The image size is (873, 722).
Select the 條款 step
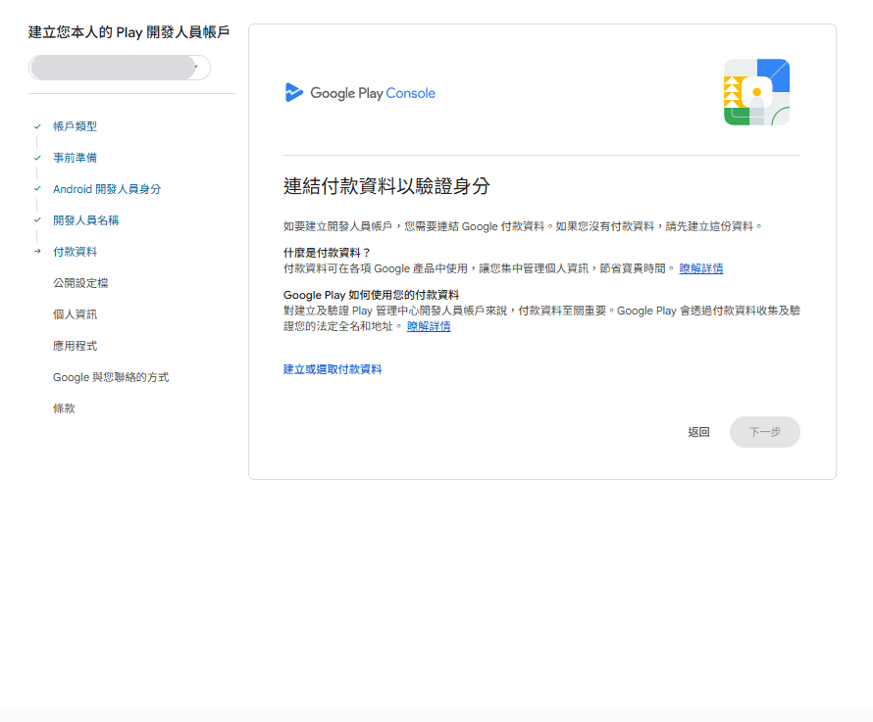coord(64,409)
